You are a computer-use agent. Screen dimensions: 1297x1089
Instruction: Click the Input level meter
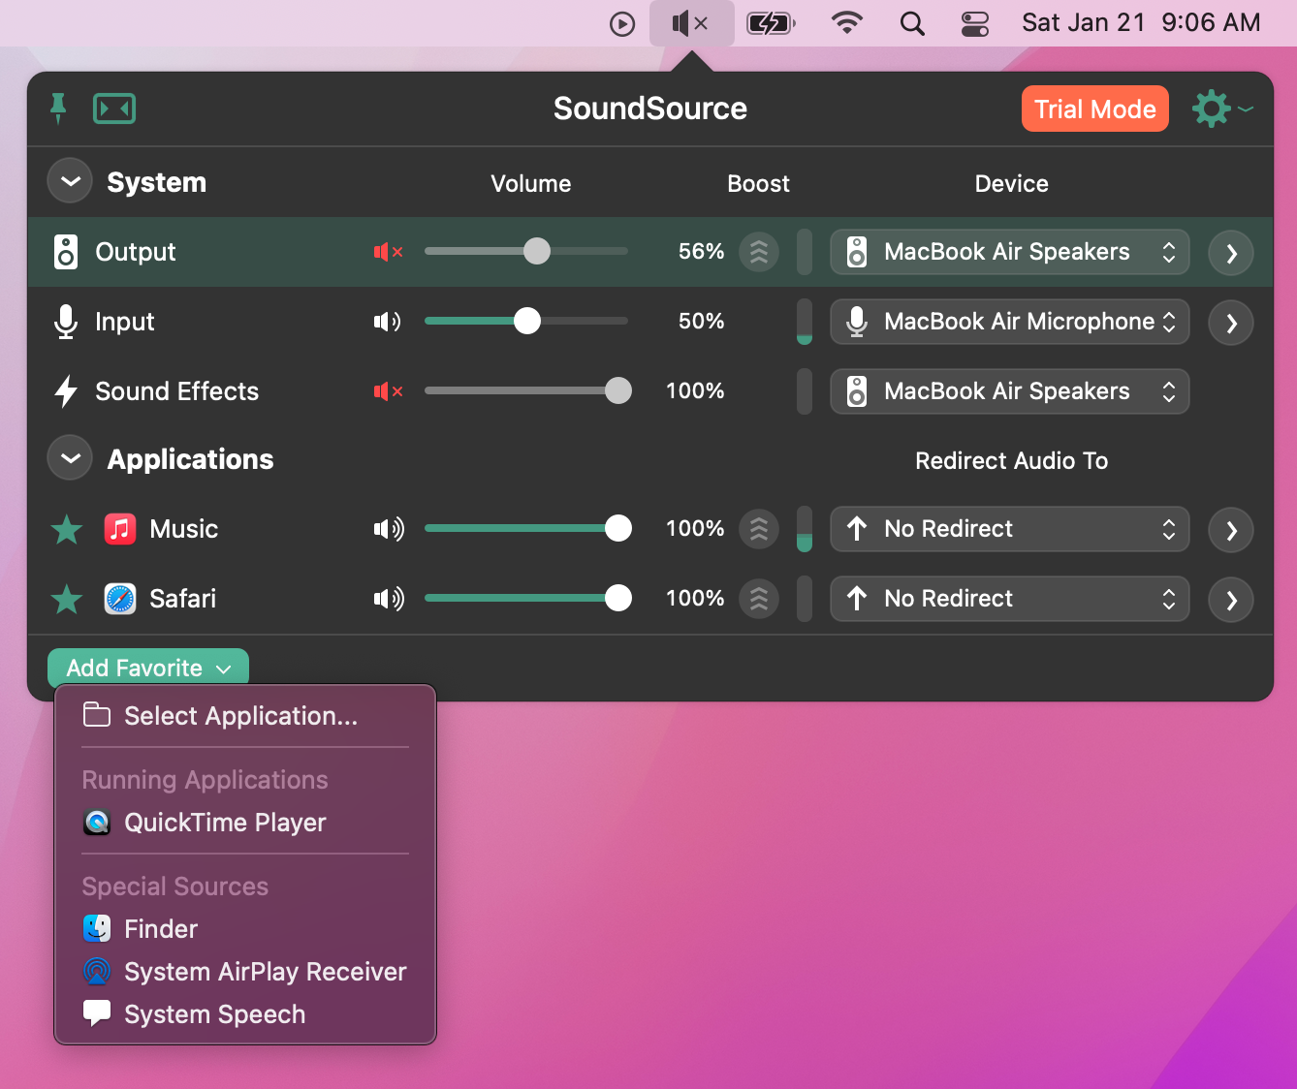click(x=804, y=322)
